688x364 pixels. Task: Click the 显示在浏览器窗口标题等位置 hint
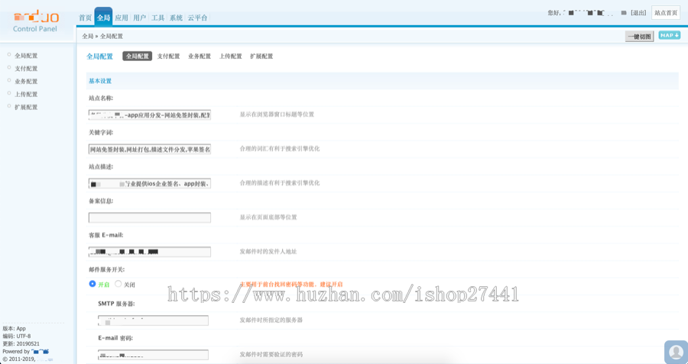(277, 114)
